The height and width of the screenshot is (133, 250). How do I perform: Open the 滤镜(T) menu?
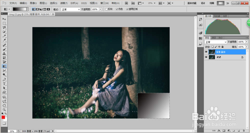pos(64,3)
